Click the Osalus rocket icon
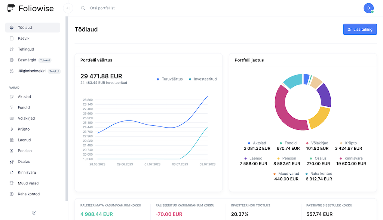Screen dimensions: 383x220 pyautogui.click(x=12, y=162)
